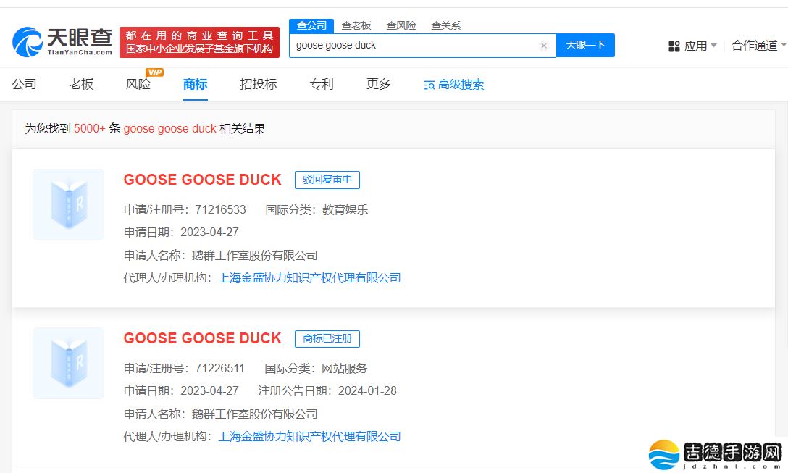Click the TianYanCha logo icon
This screenshot has height=473, width=788.
[x=28, y=42]
